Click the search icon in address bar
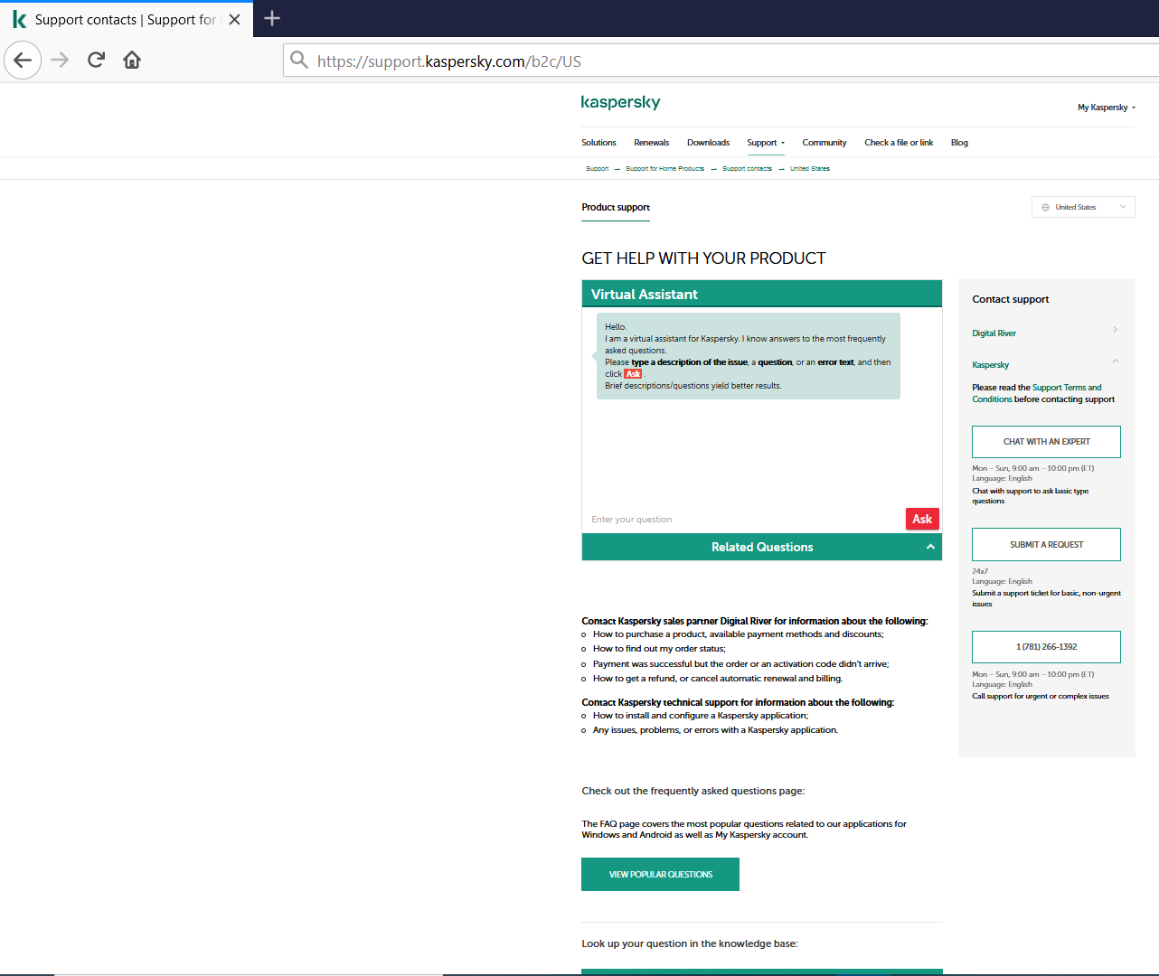Screen dimensions: 1159x976 (x=299, y=61)
